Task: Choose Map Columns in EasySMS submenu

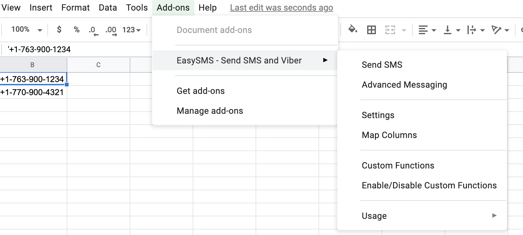Action: point(389,135)
